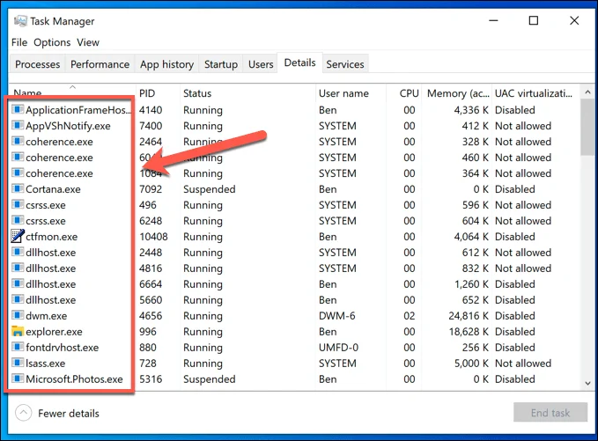Click icon of dllhost.exe with PID 5660

(18, 299)
